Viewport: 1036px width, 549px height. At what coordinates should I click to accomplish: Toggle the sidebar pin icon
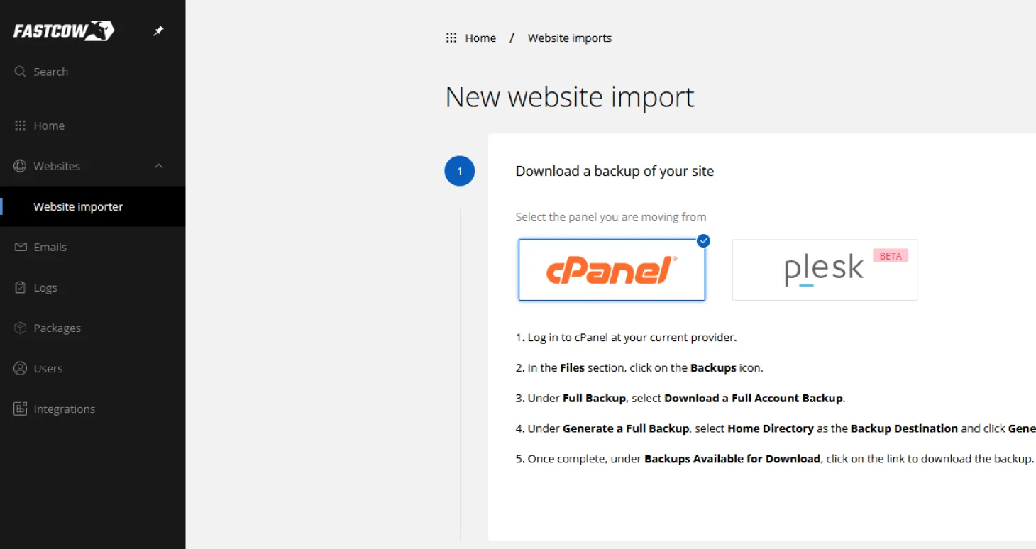[159, 31]
